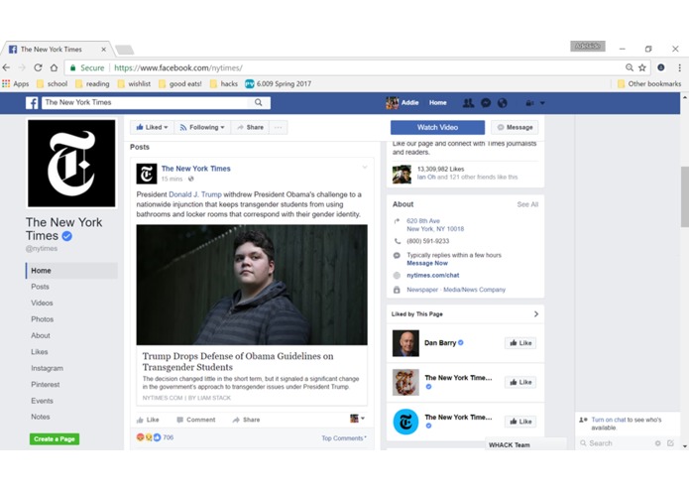Viewport: 689px width, 490px height.
Task: Click Share button beside Following
Action: (x=251, y=127)
